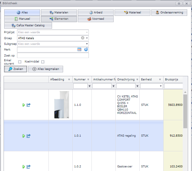Focus the Zoek op search field
This screenshot has height=171, width=192.
(x=53, y=55)
